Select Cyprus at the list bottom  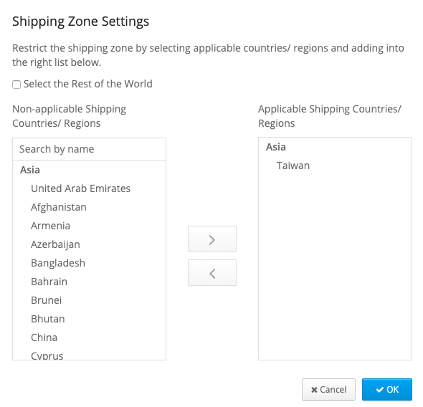47,355
